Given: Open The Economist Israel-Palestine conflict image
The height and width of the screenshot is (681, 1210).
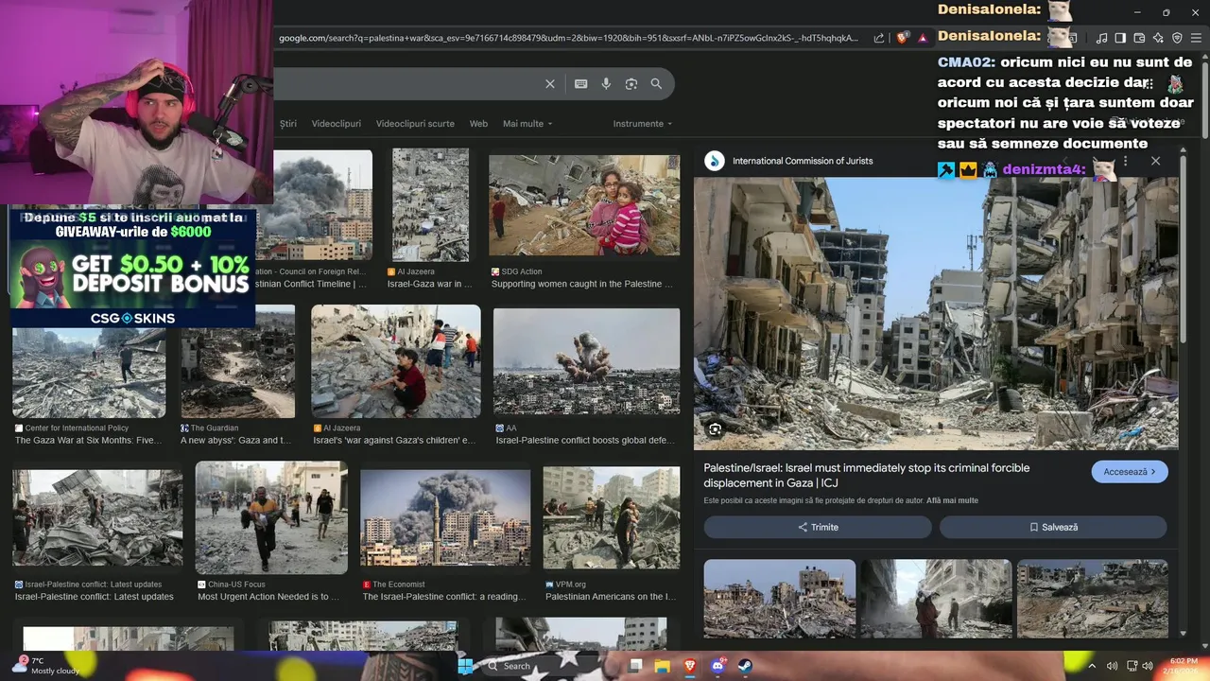Looking at the screenshot, I should [x=445, y=518].
